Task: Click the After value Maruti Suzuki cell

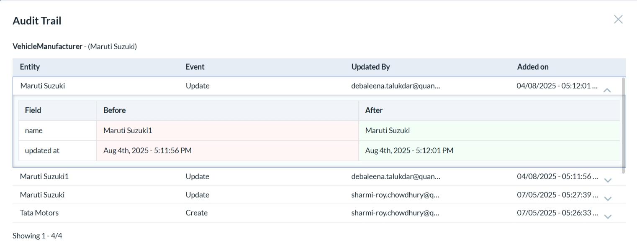Action: pyautogui.click(x=387, y=130)
